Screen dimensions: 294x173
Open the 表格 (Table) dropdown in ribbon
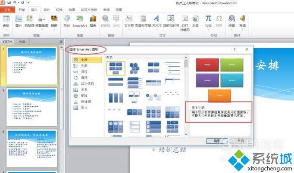(6, 22)
